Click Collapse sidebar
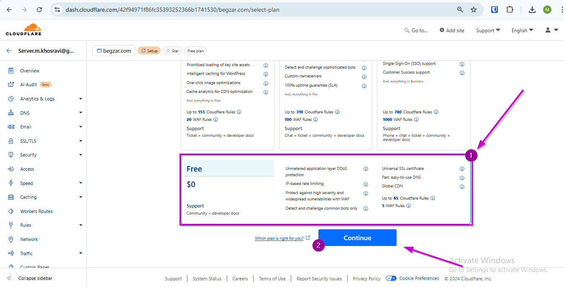The image size is (564, 287). click(x=29, y=278)
